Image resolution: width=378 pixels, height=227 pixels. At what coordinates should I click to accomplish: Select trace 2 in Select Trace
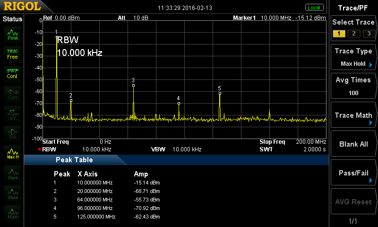(x=352, y=33)
